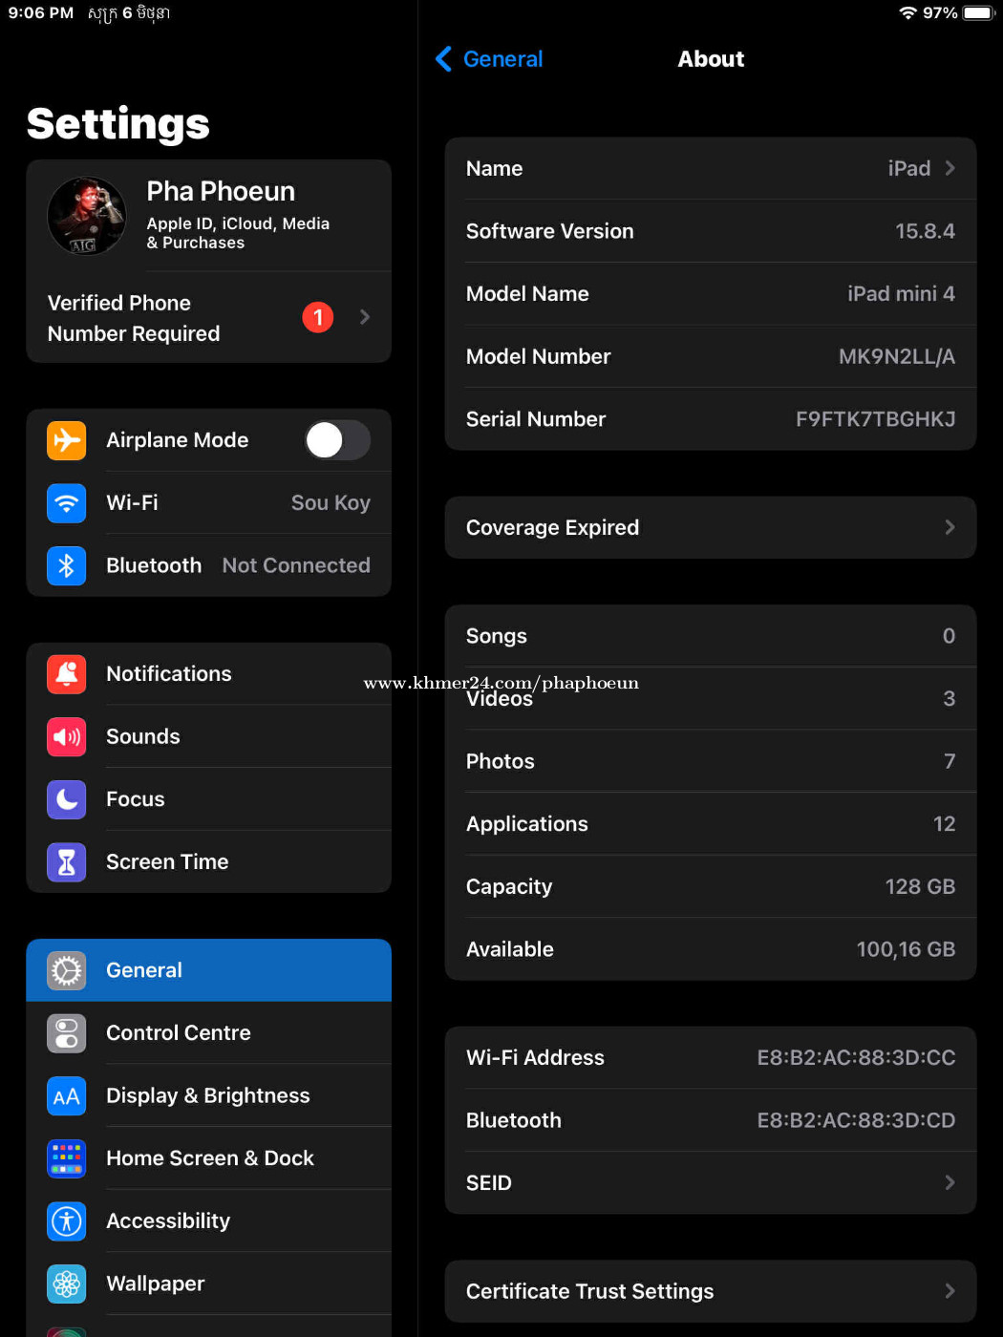This screenshot has width=1003, height=1337.
Task: Tap the SEID label
Action: pos(489,1183)
